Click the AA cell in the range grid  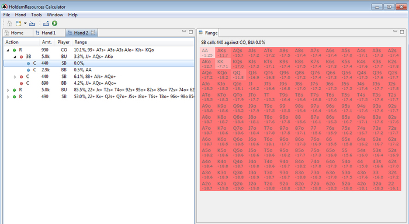click(207, 53)
